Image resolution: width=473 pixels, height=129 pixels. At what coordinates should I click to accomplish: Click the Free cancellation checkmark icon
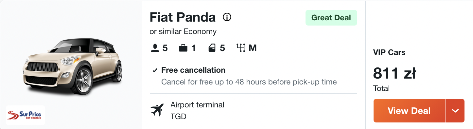155,70
